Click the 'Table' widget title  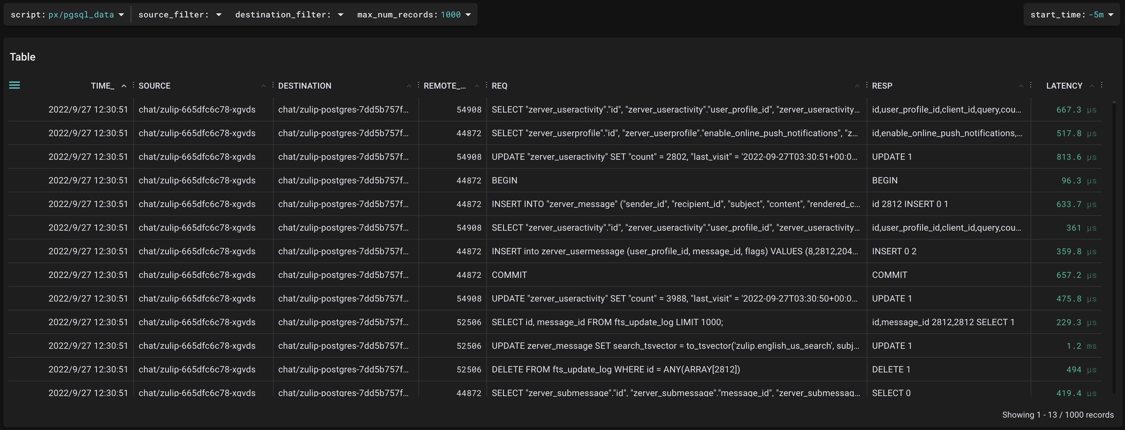[x=23, y=57]
